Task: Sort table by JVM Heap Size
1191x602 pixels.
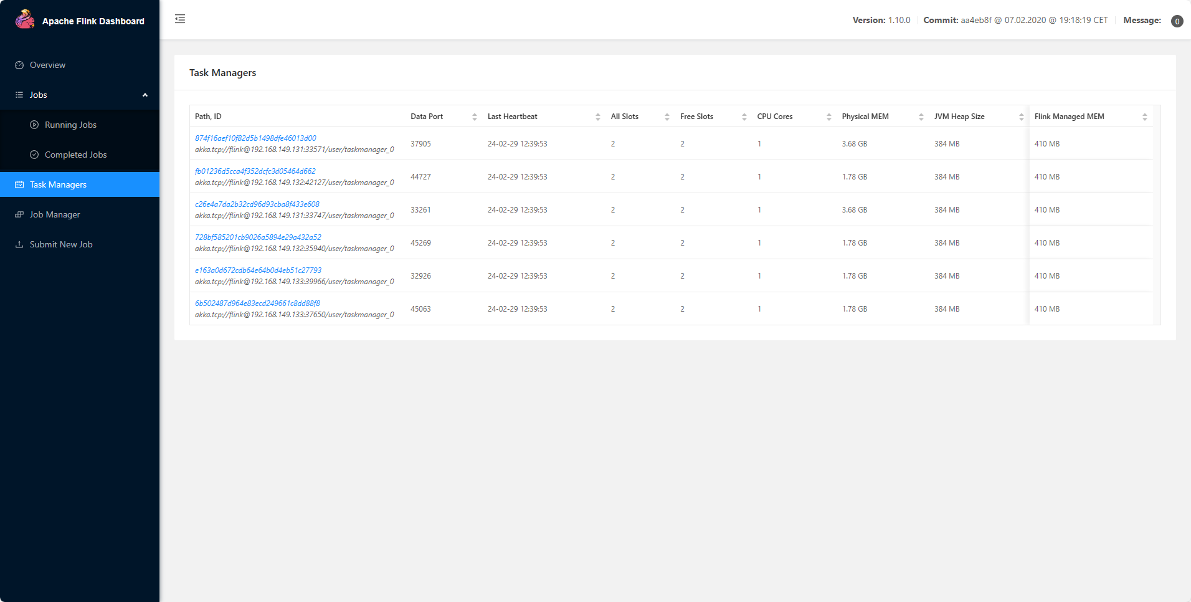Action: [1022, 117]
